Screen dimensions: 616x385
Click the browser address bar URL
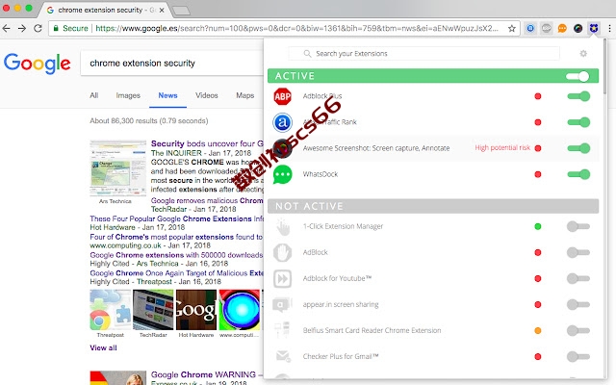pos(296,28)
